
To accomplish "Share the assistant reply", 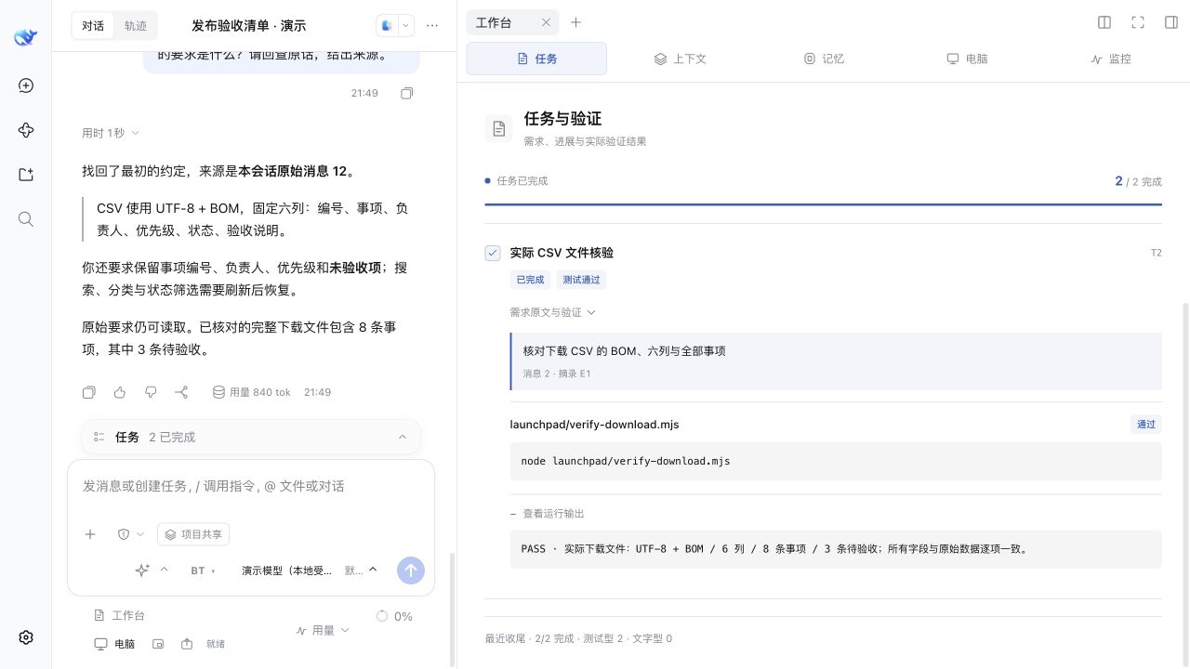I will (181, 392).
